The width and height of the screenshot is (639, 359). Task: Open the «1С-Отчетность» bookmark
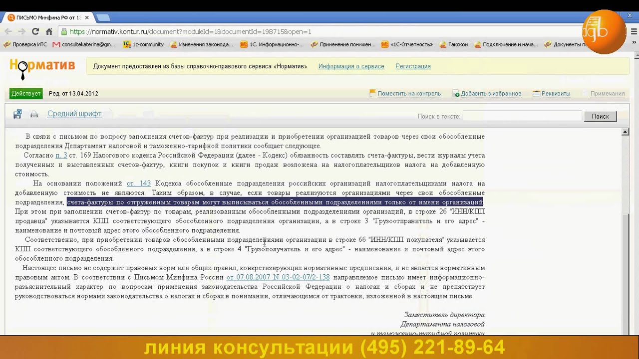click(x=407, y=44)
